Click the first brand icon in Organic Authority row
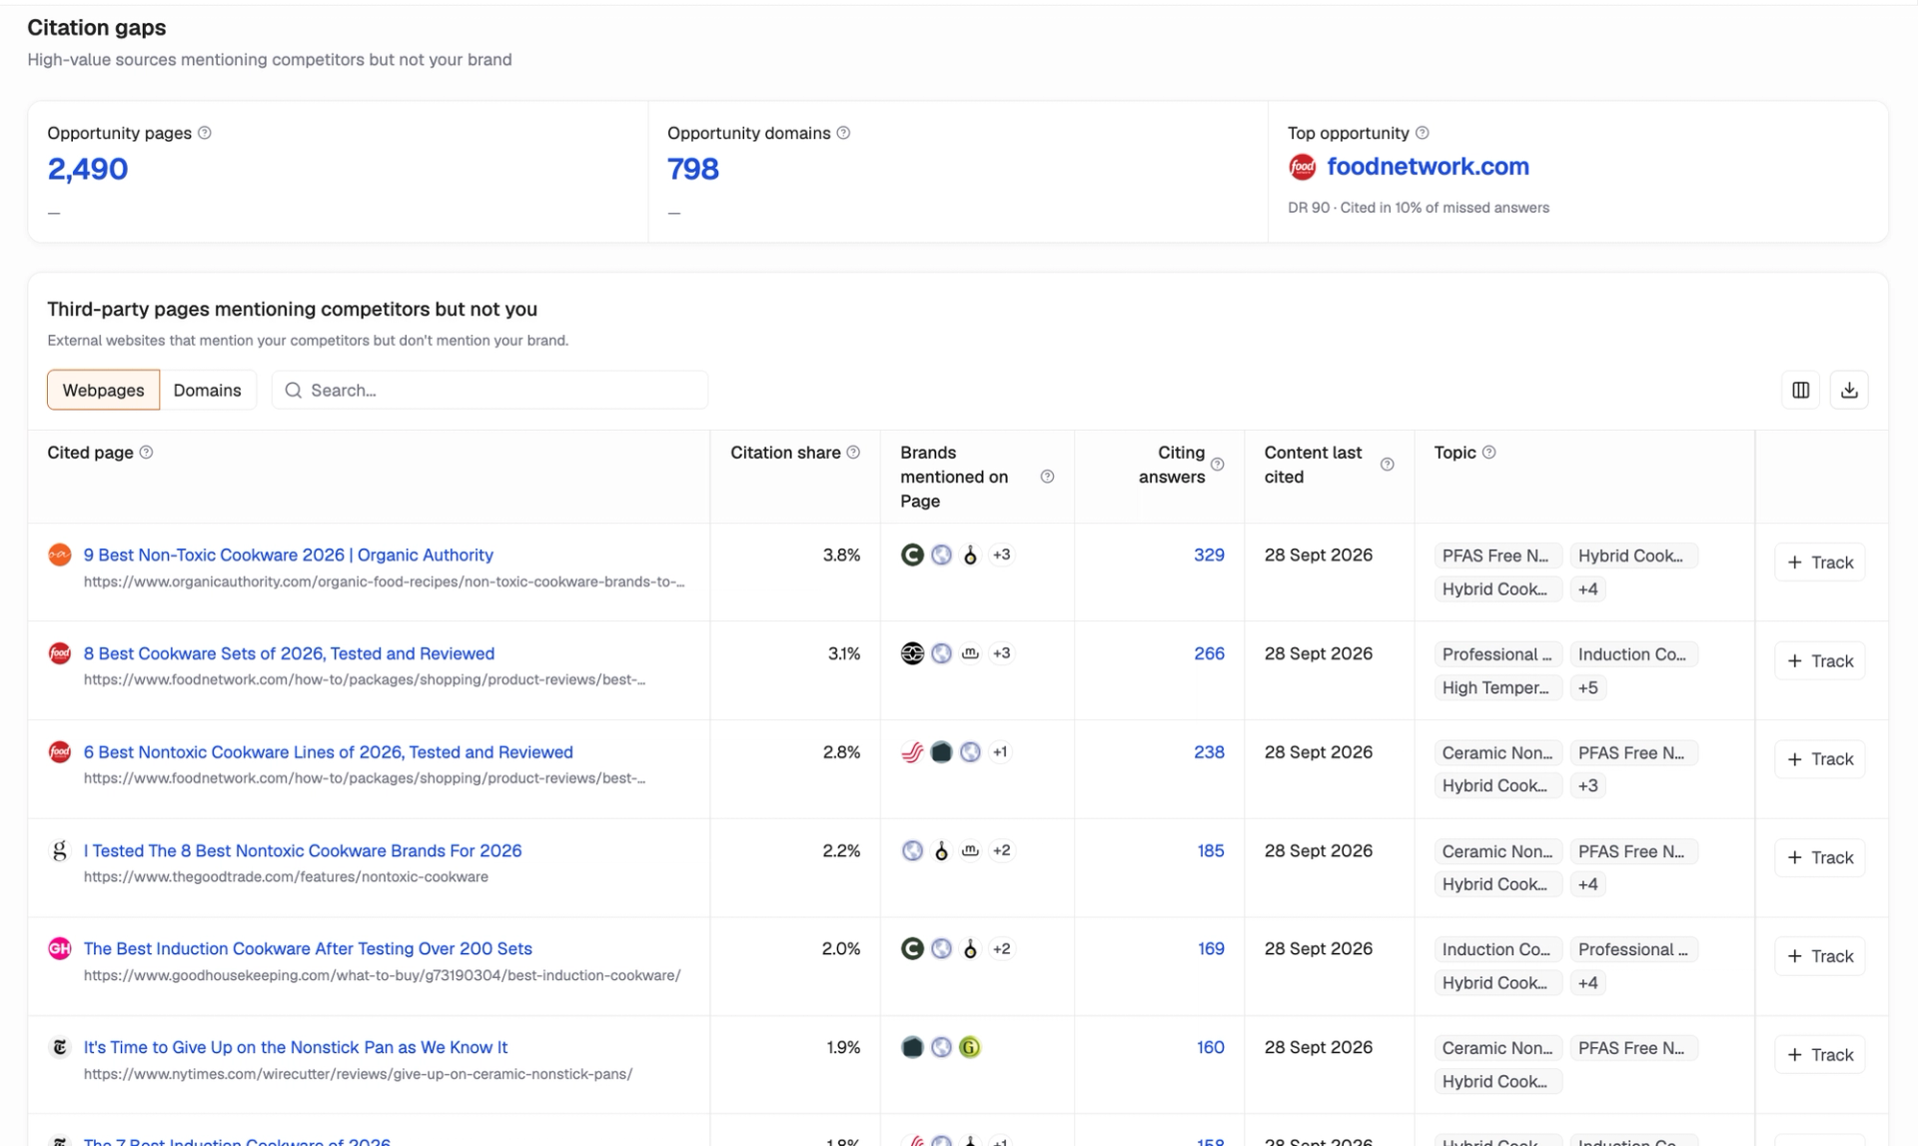This screenshot has height=1146, width=1918. 912,555
